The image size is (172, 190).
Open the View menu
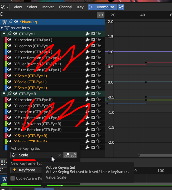pos(18,7)
